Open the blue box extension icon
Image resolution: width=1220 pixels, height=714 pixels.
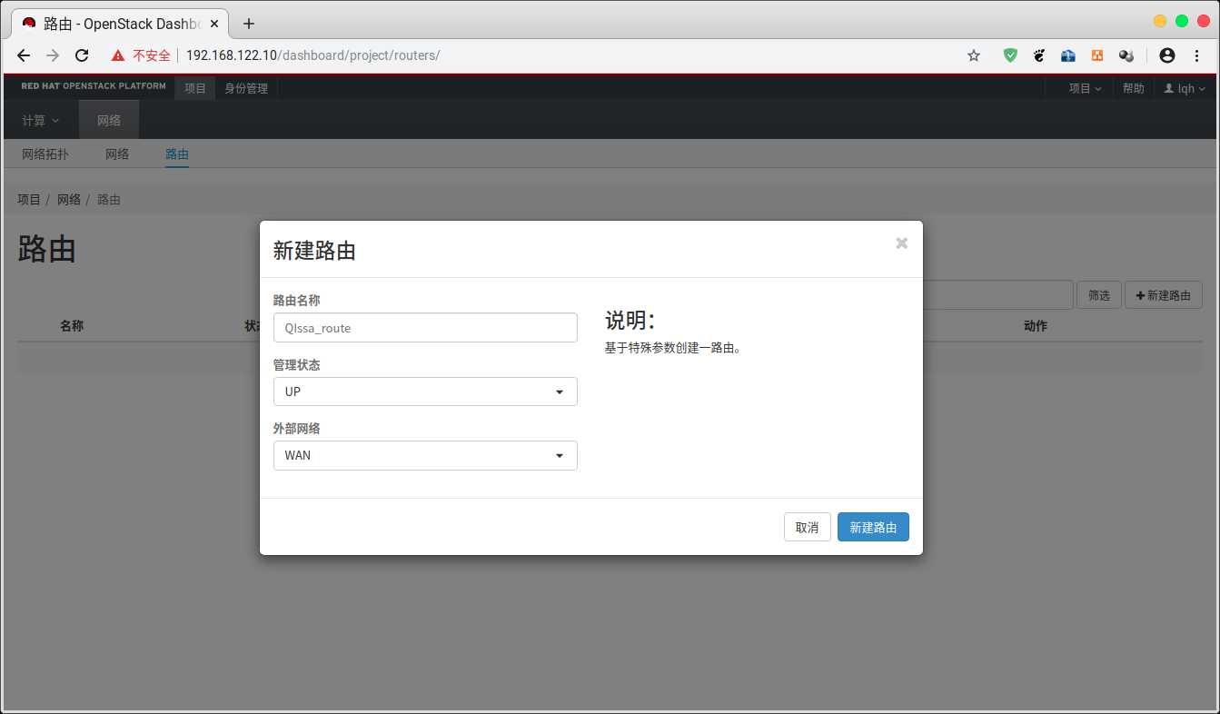tap(1068, 55)
